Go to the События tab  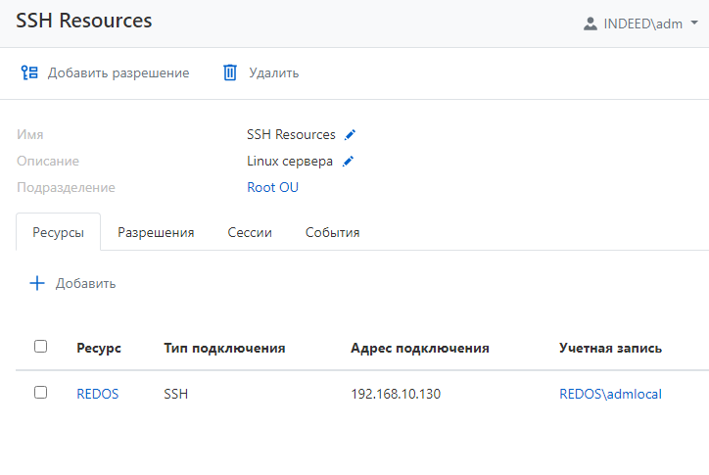[x=332, y=233]
